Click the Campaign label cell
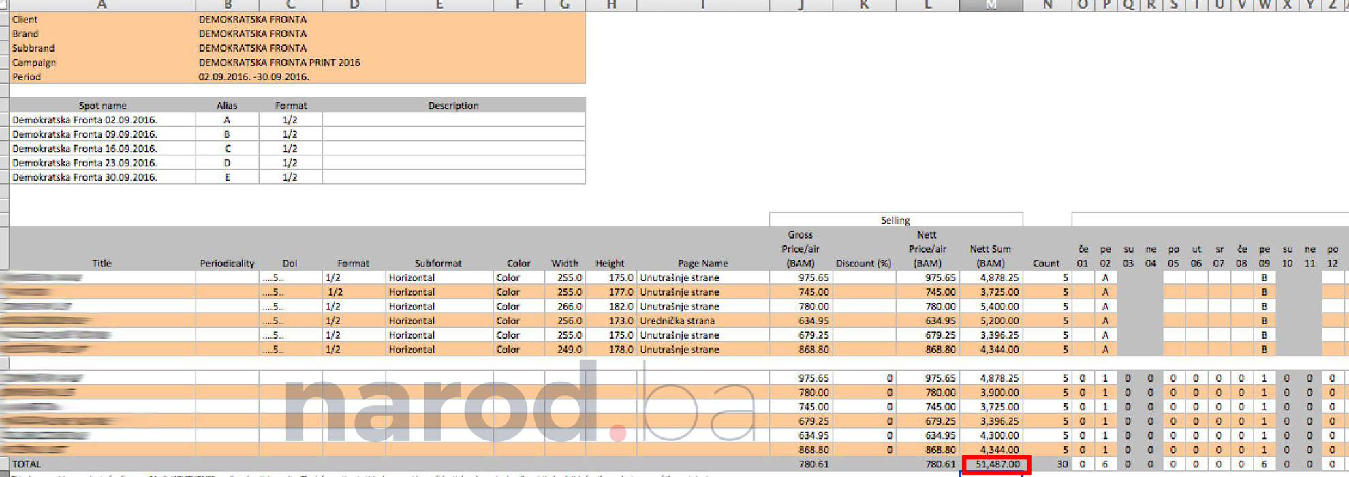The height and width of the screenshot is (477, 1349). pyautogui.click(x=102, y=63)
